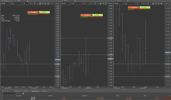Change the 1 Hour period on EUR/USD chart
171x100 pixels.
129,4
